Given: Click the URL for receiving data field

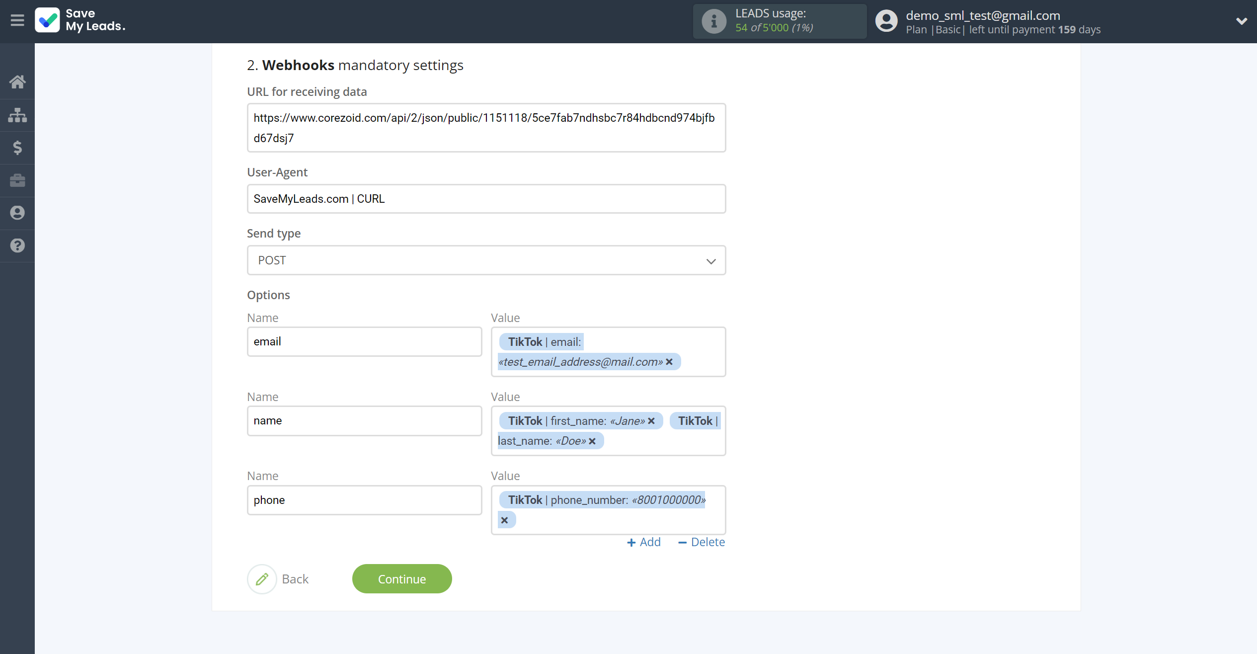Looking at the screenshot, I should coord(486,128).
